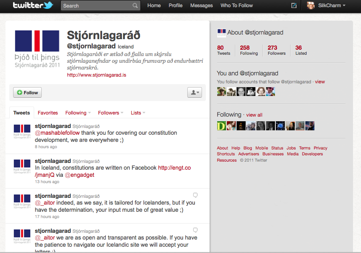Viewport: 361px width, 253px height.
Task: Click the last mutual follower avatar
Action: coord(270,91)
